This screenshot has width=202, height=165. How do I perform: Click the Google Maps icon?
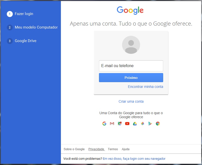coord(120,123)
